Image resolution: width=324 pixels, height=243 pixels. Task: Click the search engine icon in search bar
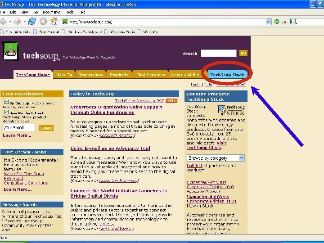coord(293,22)
